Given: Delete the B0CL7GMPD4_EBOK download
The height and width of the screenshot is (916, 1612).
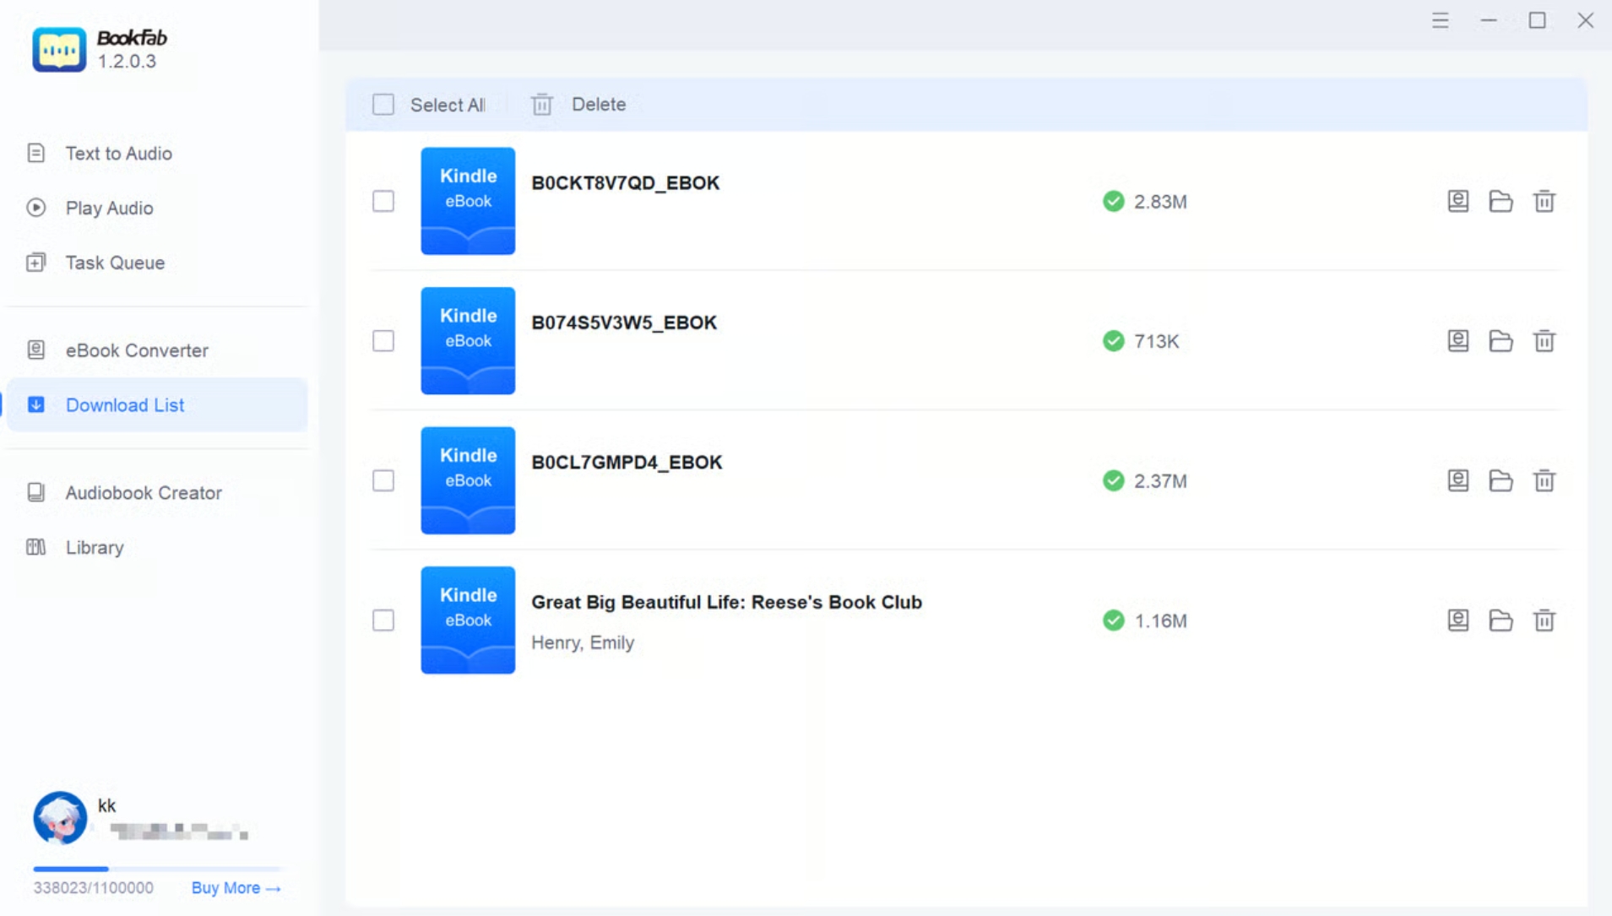Looking at the screenshot, I should click(1544, 480).
